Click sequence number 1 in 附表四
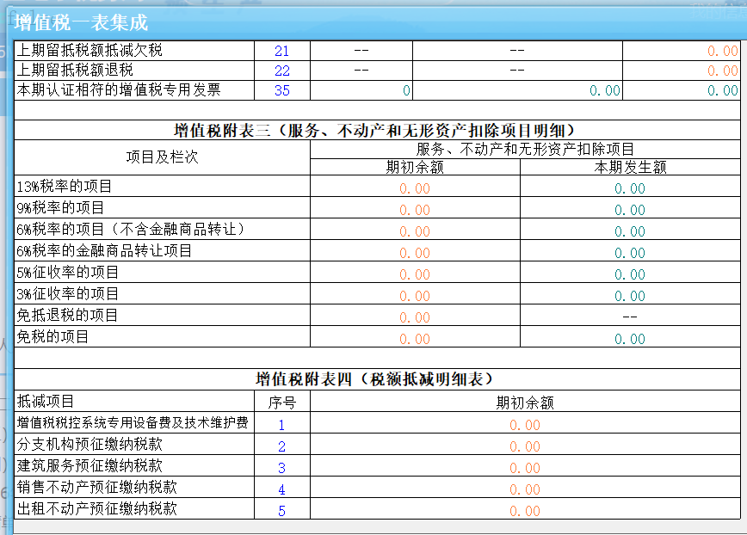Viewport: 747px width, 535px height. pyautogui.click(x=281, y=425)
